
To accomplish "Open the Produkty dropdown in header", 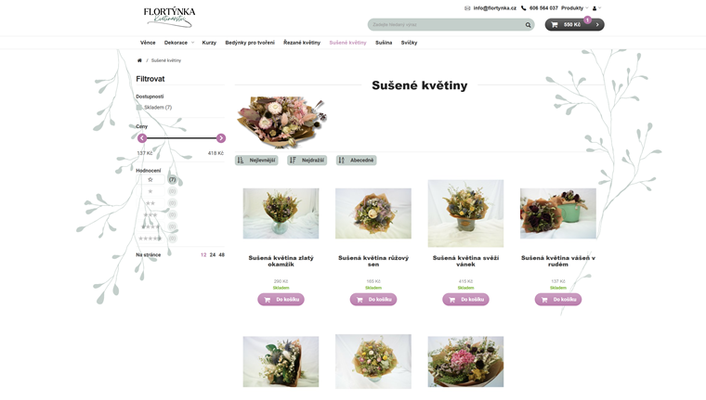I will (x=574, y=8).
